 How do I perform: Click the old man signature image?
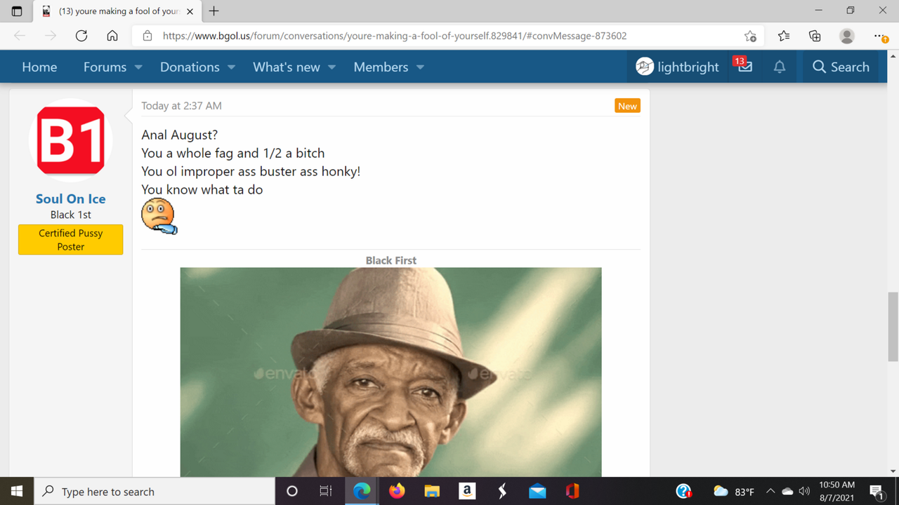391,372
